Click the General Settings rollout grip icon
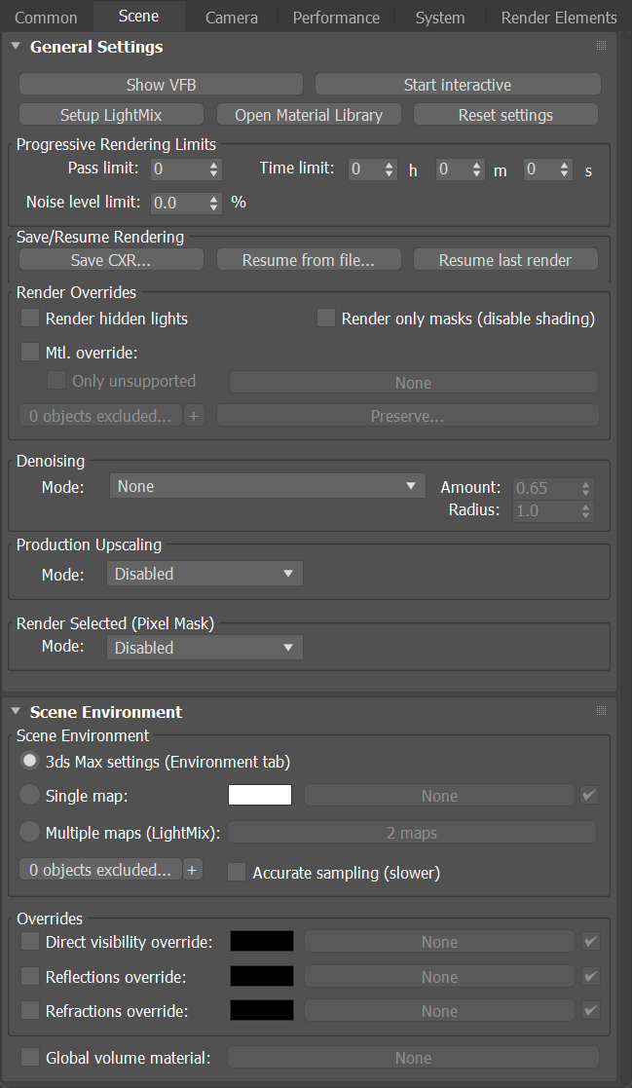 pyautogui.click(x=601, y=46)
